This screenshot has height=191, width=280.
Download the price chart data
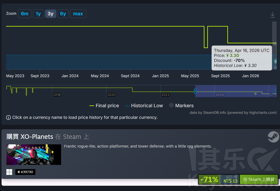click(272, 15)
